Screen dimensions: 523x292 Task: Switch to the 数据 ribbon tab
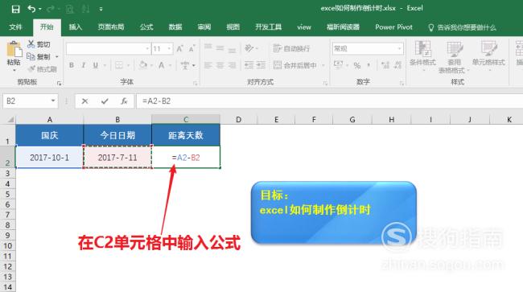point(175,27)
